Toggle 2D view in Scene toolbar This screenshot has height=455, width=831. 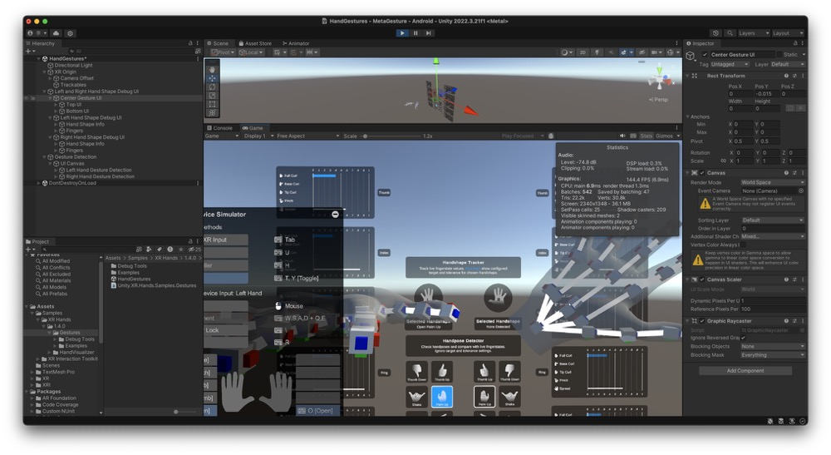click(583, 52)
